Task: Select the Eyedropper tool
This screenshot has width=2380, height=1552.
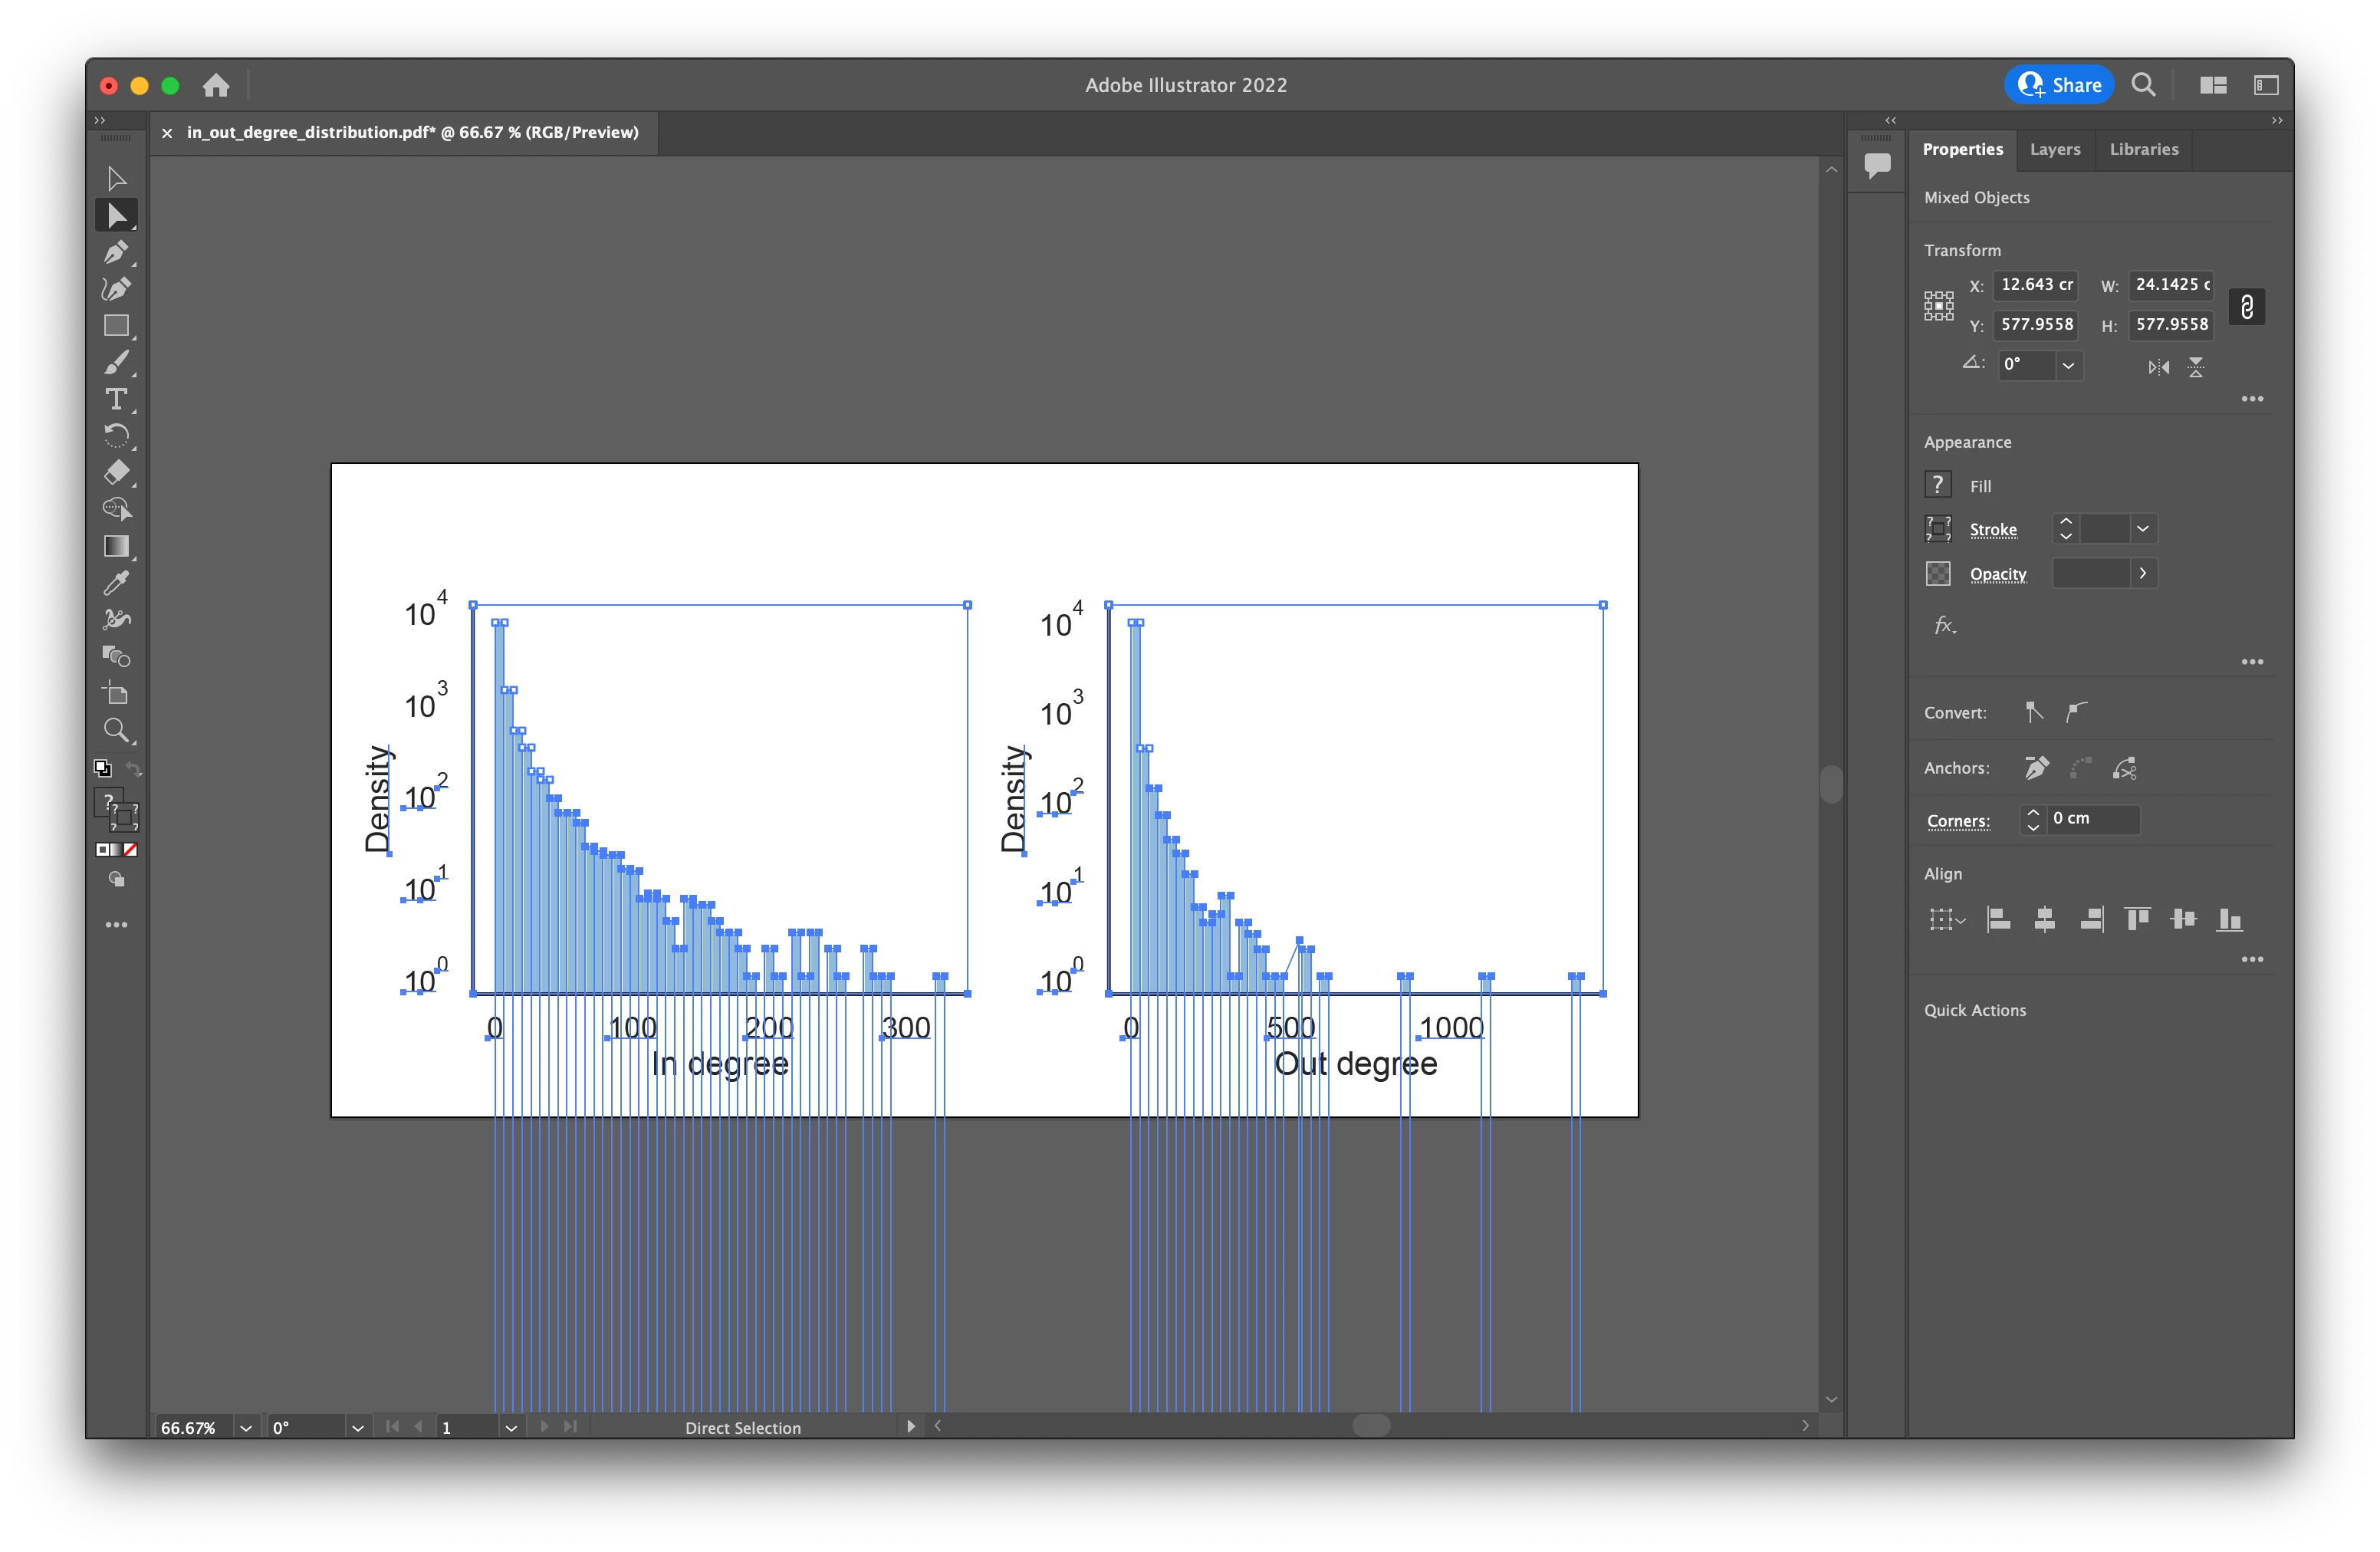Action: coord(116,583)
